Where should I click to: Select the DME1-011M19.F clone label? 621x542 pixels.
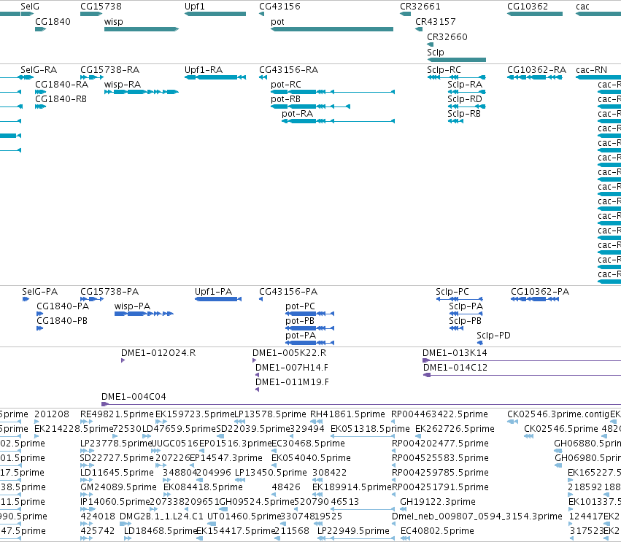click(293, 382)
